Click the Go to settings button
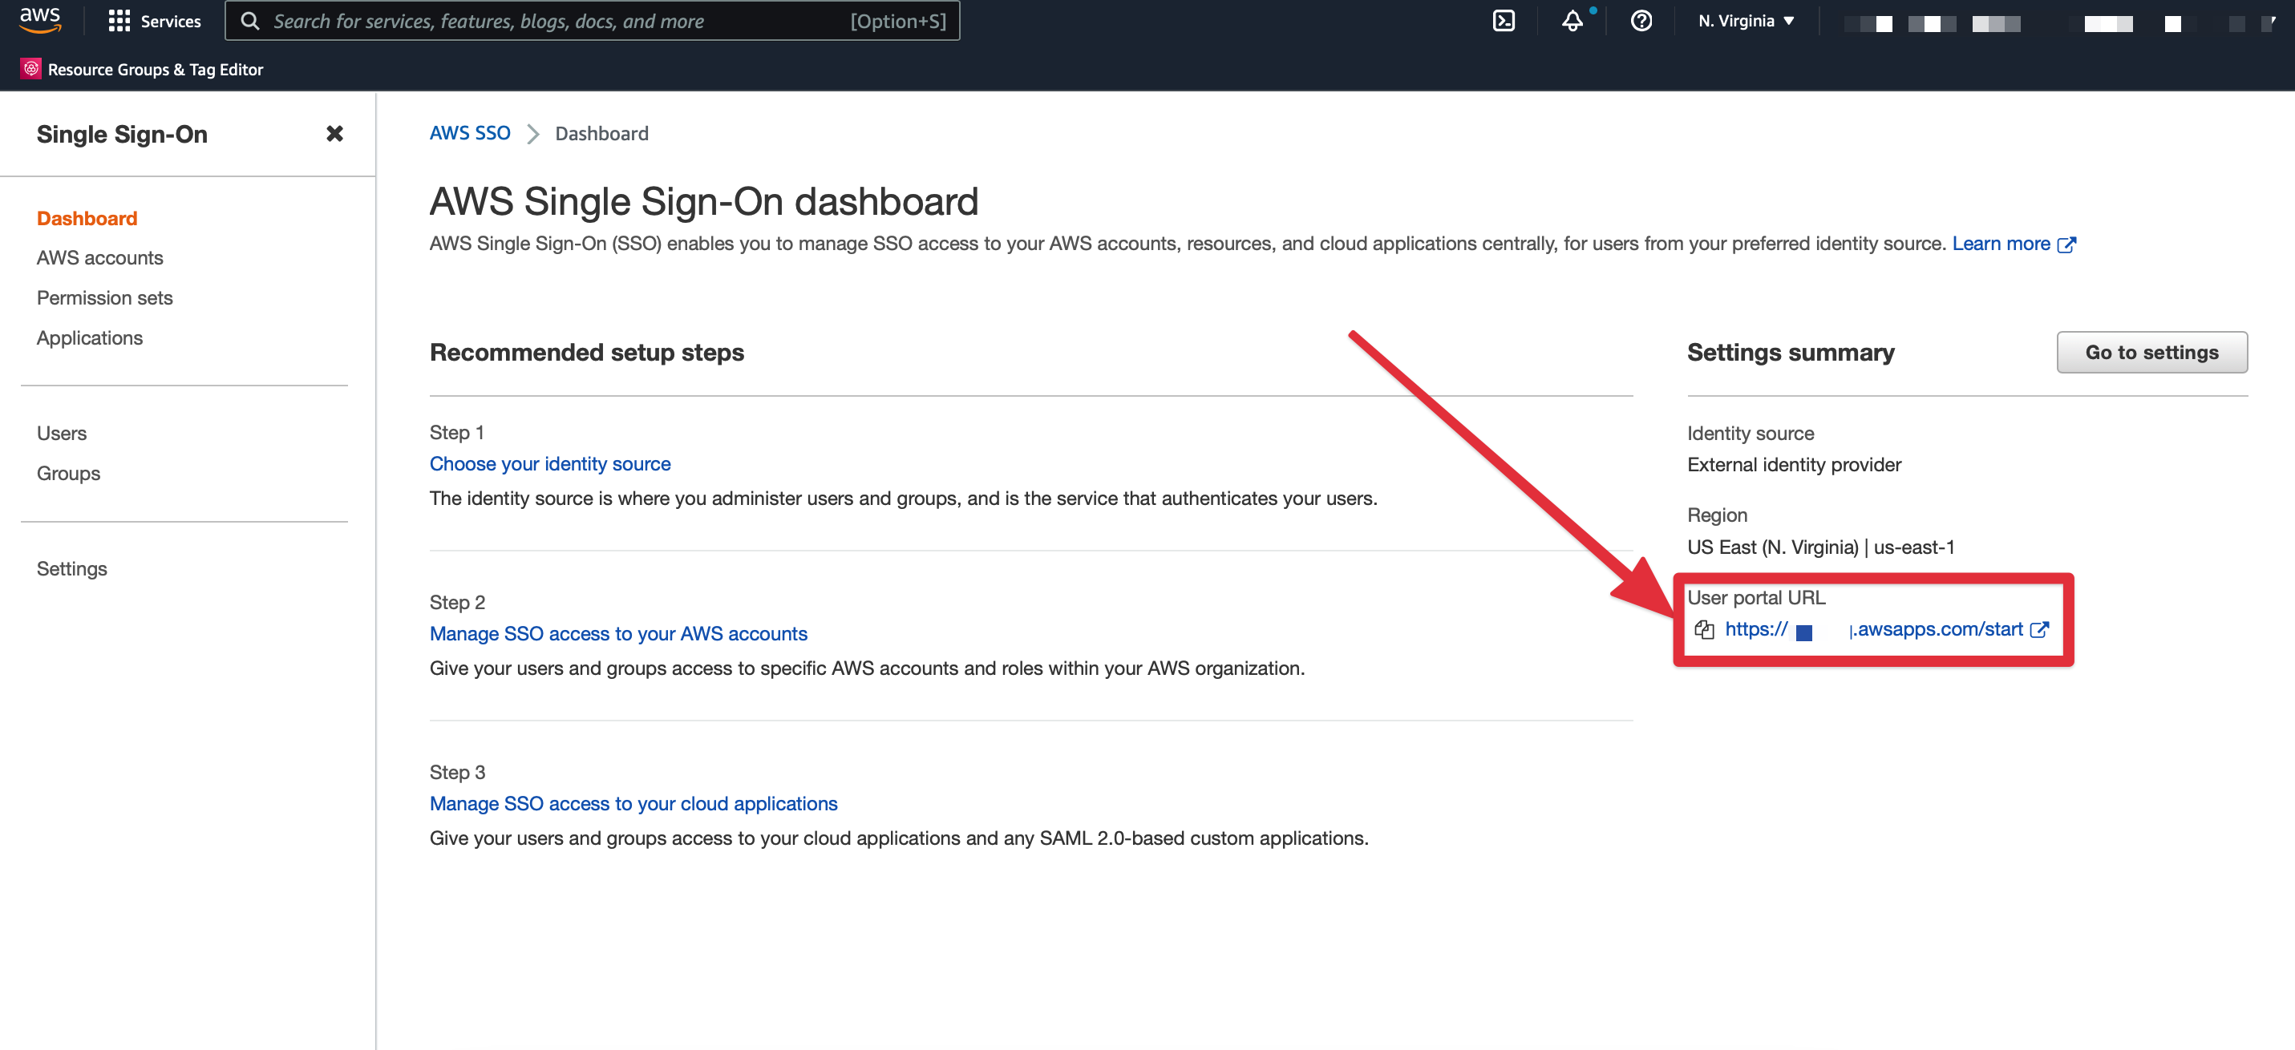The width and height of the screenshot is (2295, 1050). pyautogui.click(x=2151, y=353)
